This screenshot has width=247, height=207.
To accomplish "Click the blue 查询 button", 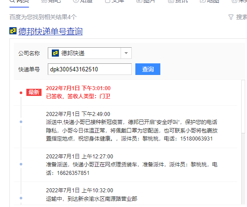I will [148, 69].
